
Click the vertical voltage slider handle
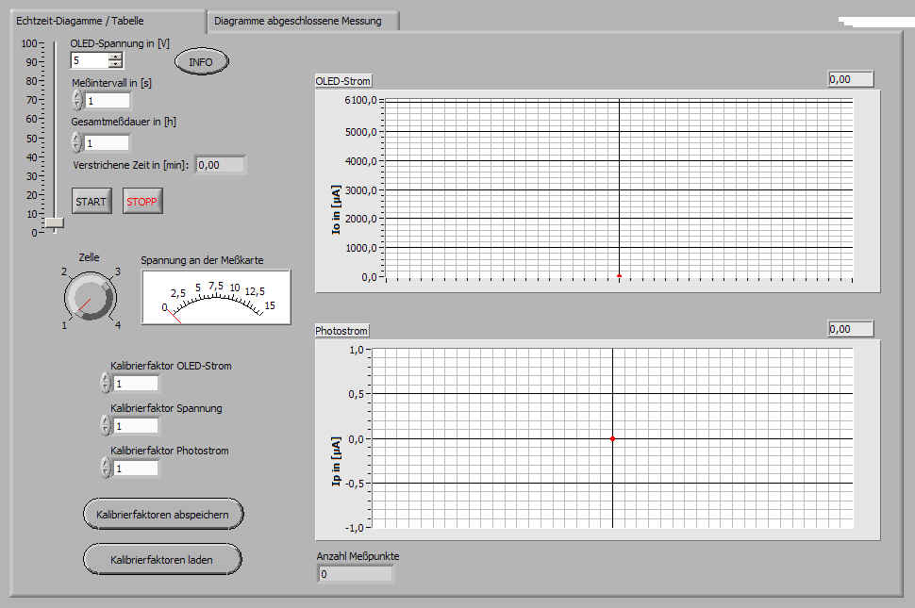[x=54, y=223]
